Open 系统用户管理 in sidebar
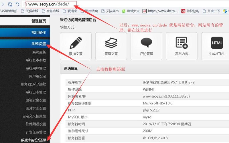 tap(36, 68)
